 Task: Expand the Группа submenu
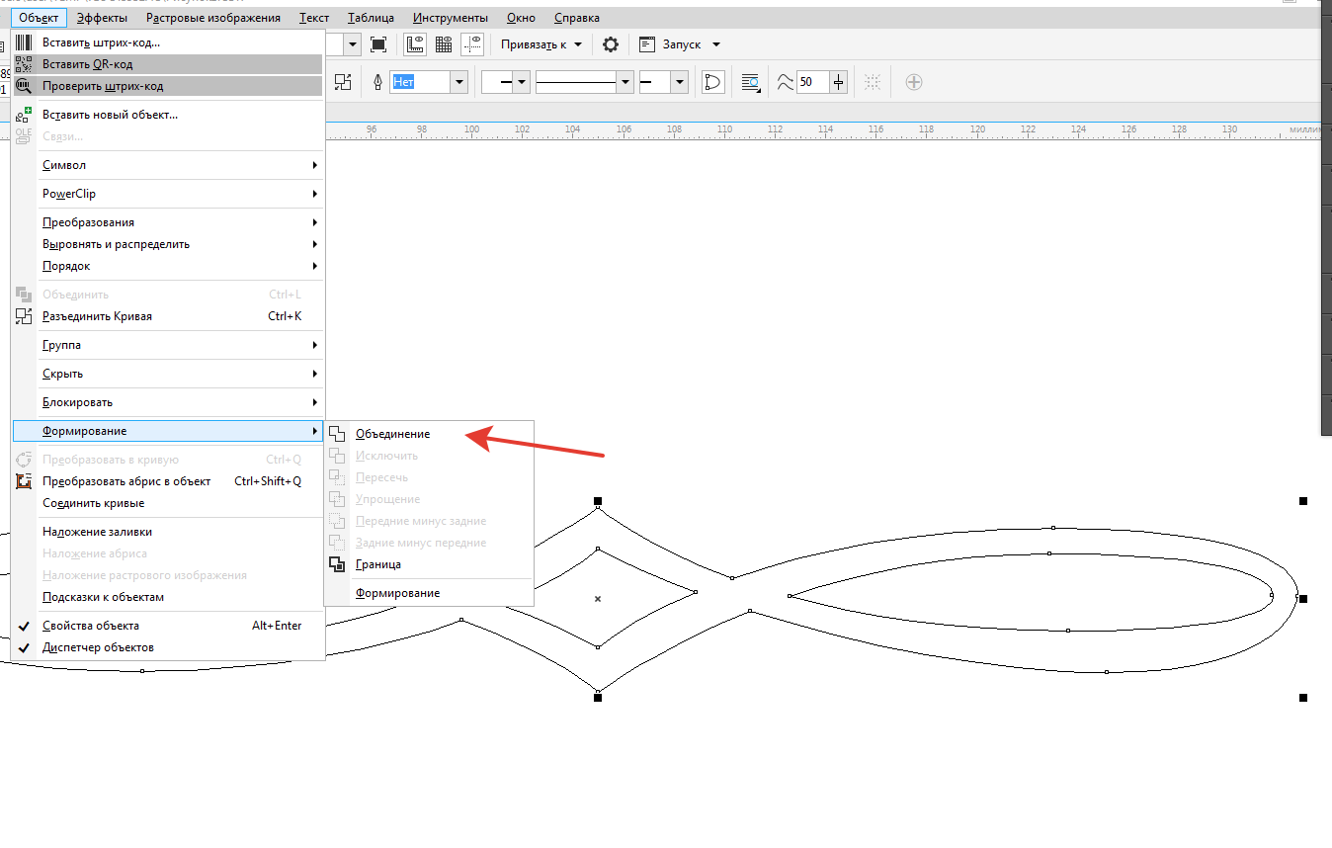coord(168,345)
